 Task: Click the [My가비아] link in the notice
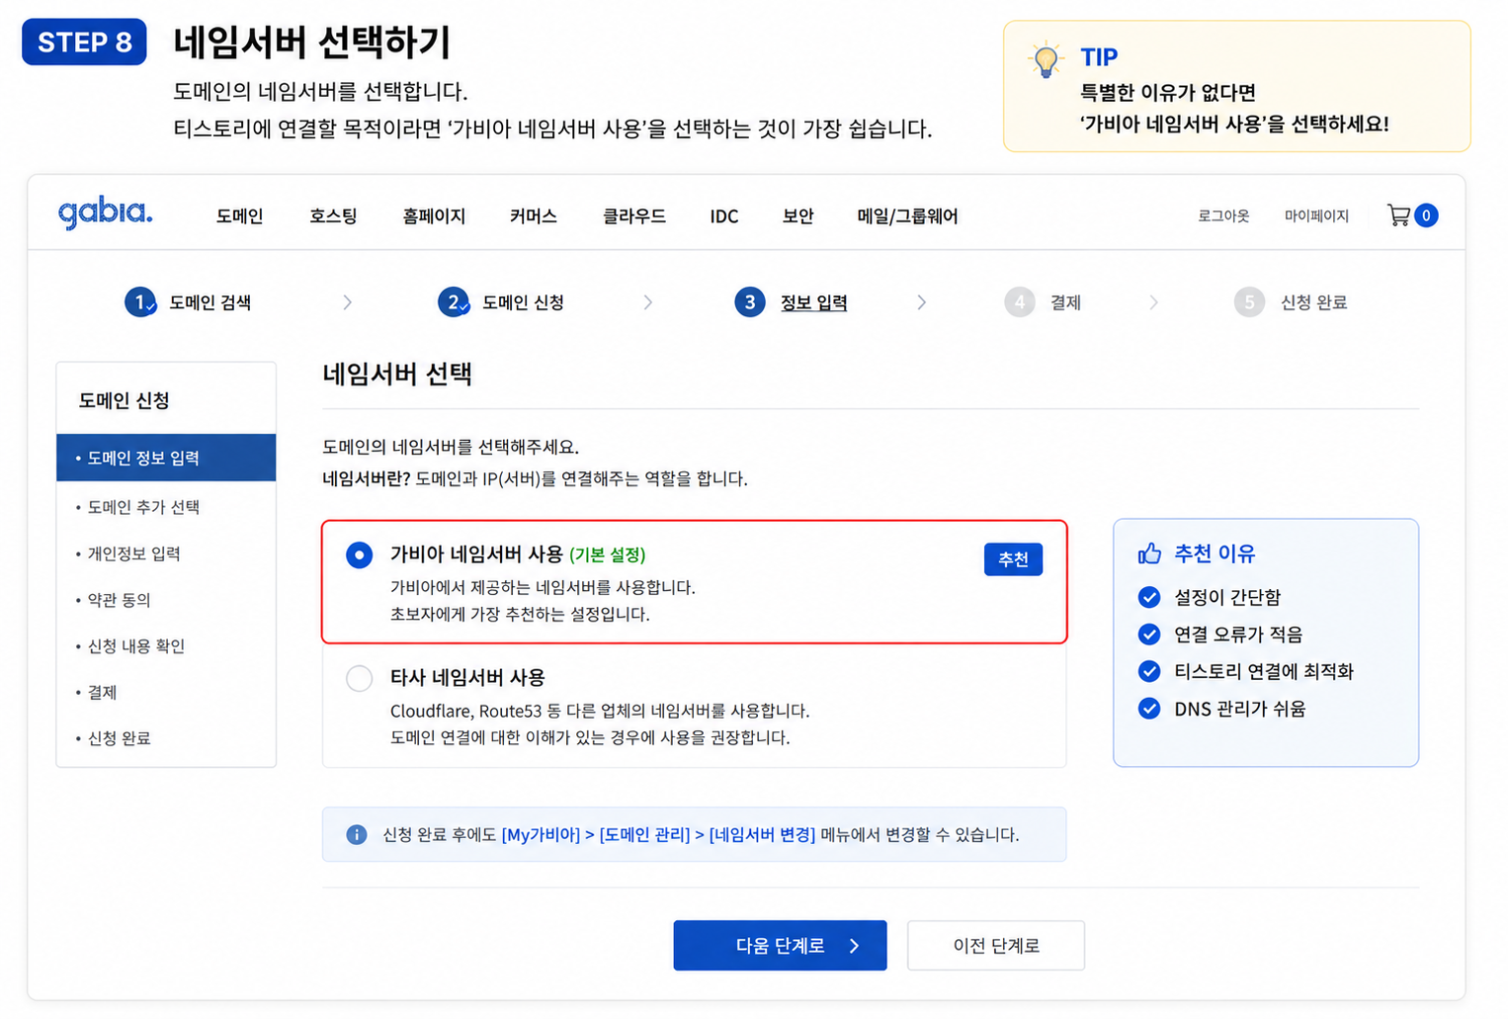click(541, 835)
